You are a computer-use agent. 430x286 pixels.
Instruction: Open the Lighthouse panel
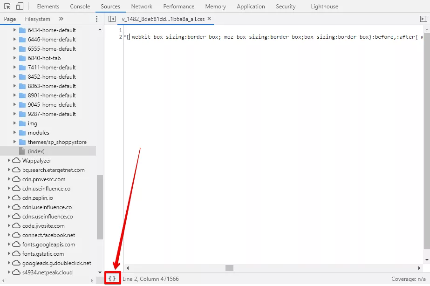[x=324, y=7]
